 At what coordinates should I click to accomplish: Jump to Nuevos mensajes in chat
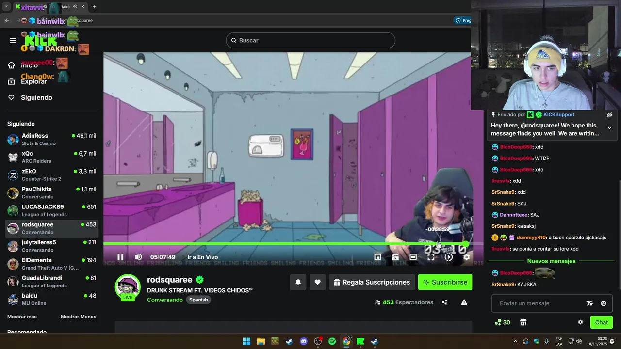click(551, 261)
